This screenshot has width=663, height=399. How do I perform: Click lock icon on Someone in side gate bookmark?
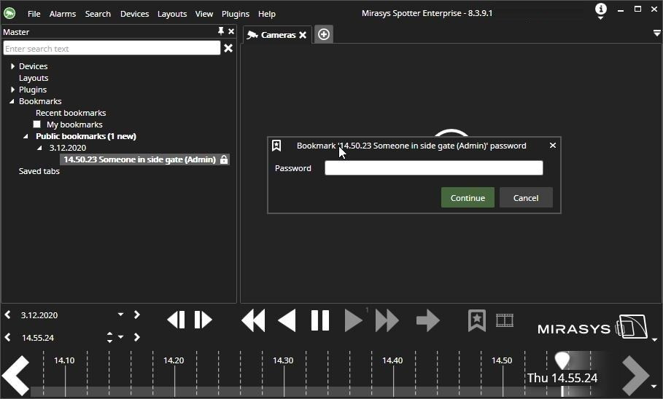point(224,159)
